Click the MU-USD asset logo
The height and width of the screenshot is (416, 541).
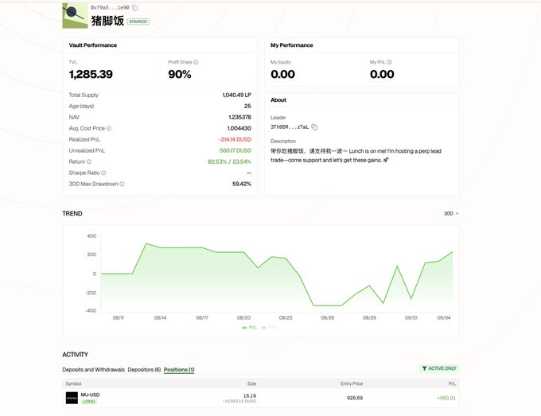pyautogui.click(x=72, y=398)
